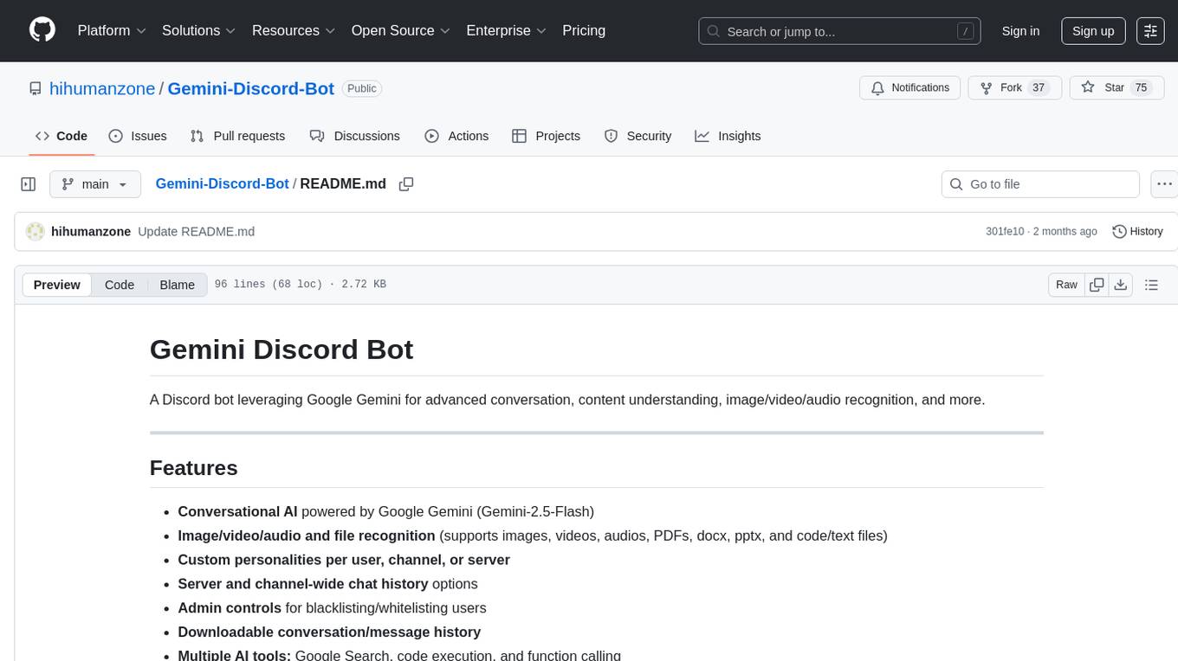
Task: Switch to the Security tab
Action: pos(638,136)
